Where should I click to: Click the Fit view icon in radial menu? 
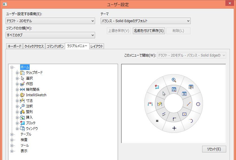(x=184, y=94)
